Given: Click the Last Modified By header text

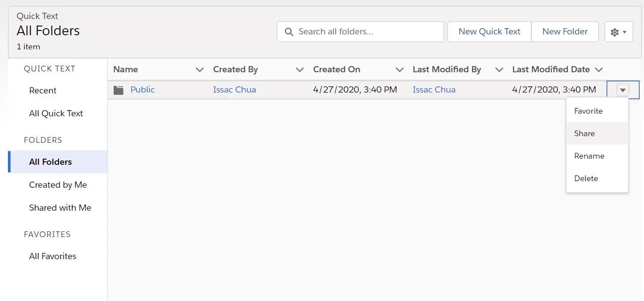Looking at the screenshot, I should point(447,69).
